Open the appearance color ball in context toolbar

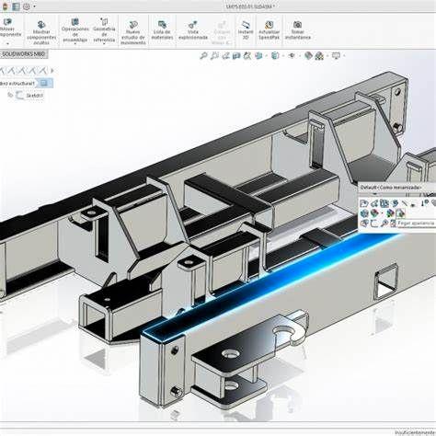[373, 212]
